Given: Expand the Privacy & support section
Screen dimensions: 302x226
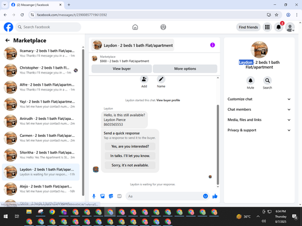Looking at the screenshot, I should pyautogui.click(x=259, y=130).
